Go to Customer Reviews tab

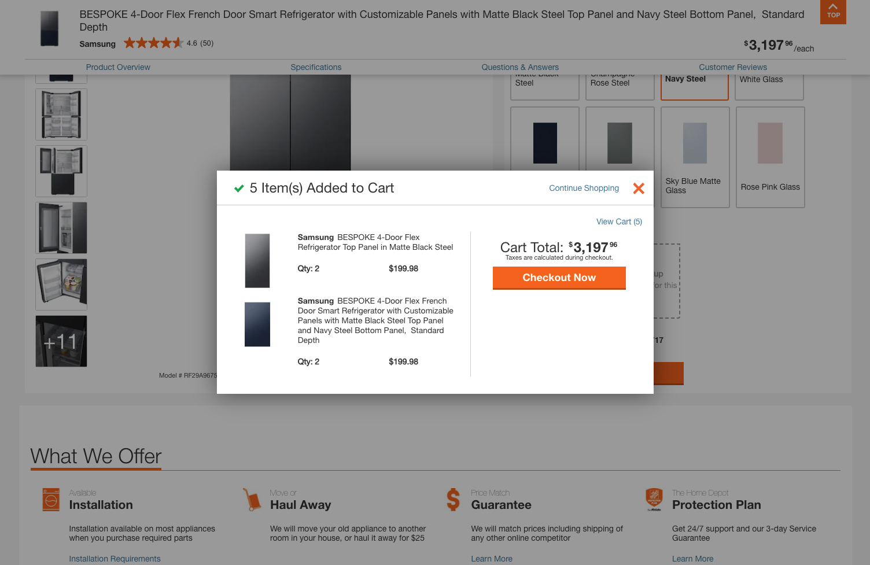click(x=733, y=67)
